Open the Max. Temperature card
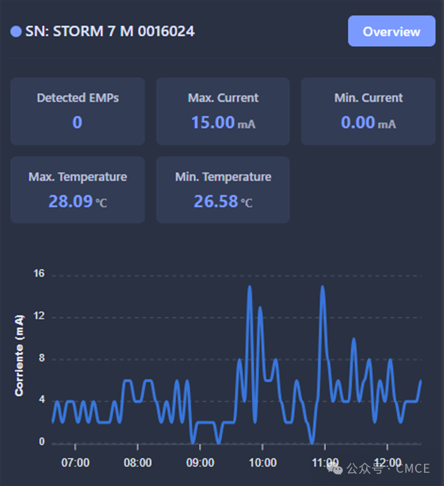 tap(78, 189)
